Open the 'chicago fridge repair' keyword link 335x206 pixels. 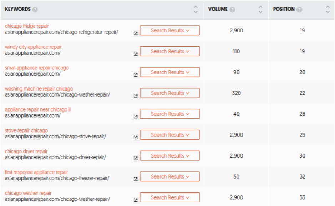[x=27, y=26]
